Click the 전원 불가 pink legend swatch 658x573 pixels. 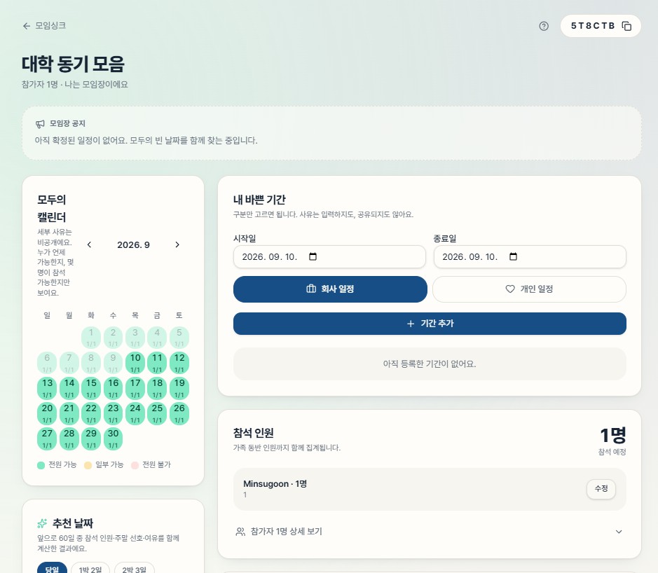(135, 465)
